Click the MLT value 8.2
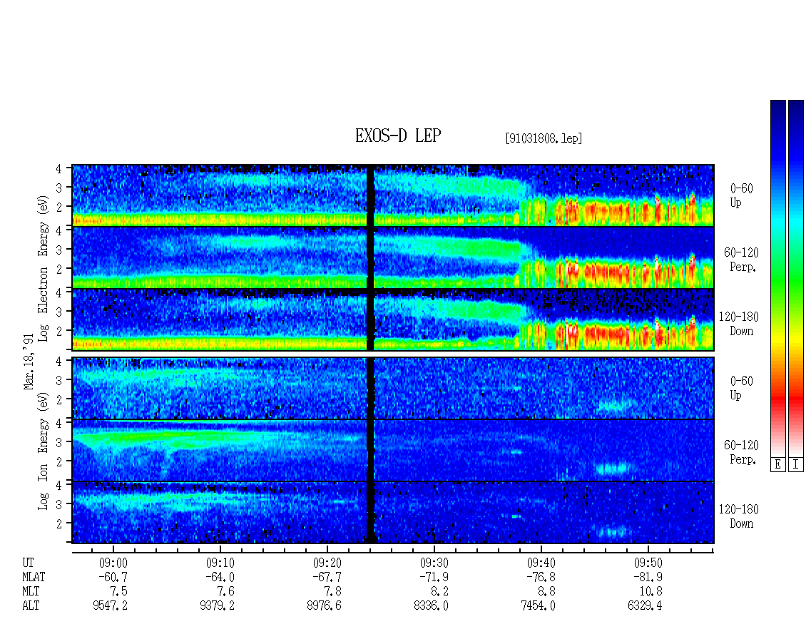The width and height of the screenshot is (806, 624). coord(439,591)
